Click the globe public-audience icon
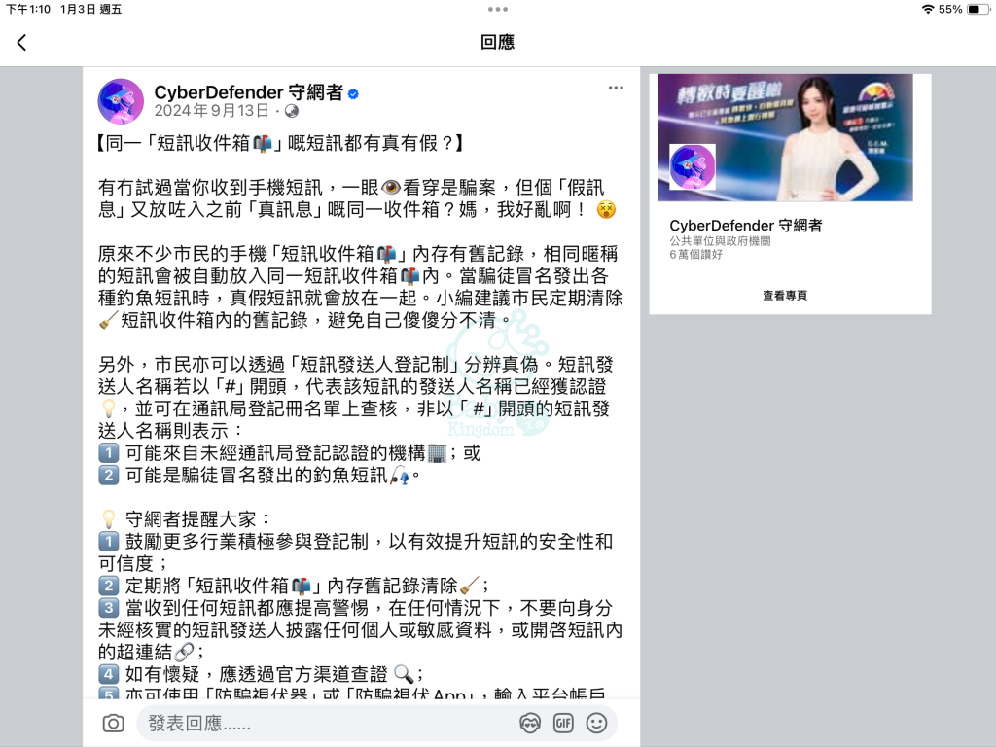 pos(292,111)
